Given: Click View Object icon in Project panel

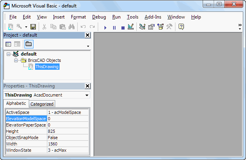Looking at the screenshot, I should click(17, 44).
